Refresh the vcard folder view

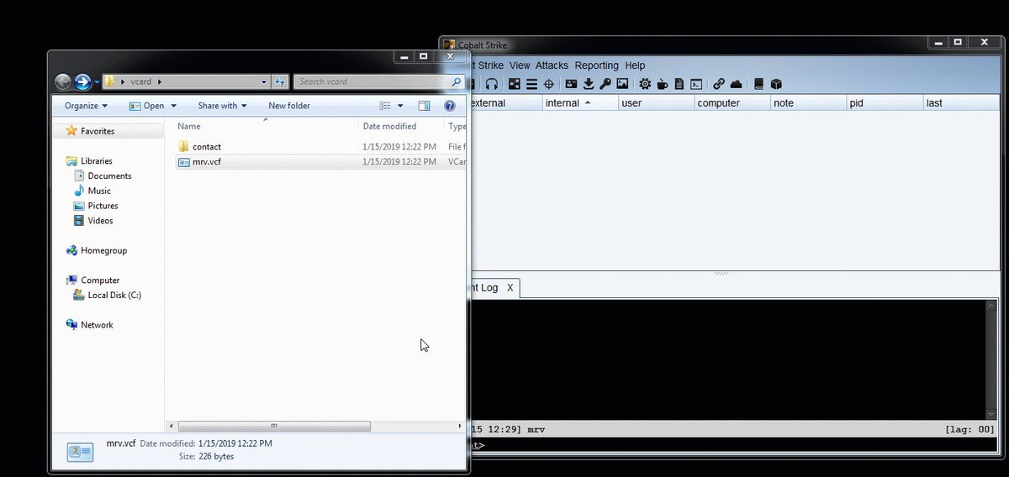(281, 81)
